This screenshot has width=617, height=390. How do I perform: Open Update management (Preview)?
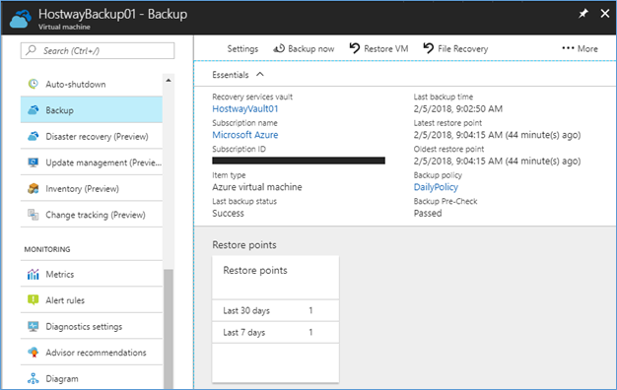click(92, 162)
